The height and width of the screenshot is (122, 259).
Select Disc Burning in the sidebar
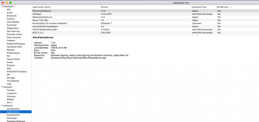13,31
